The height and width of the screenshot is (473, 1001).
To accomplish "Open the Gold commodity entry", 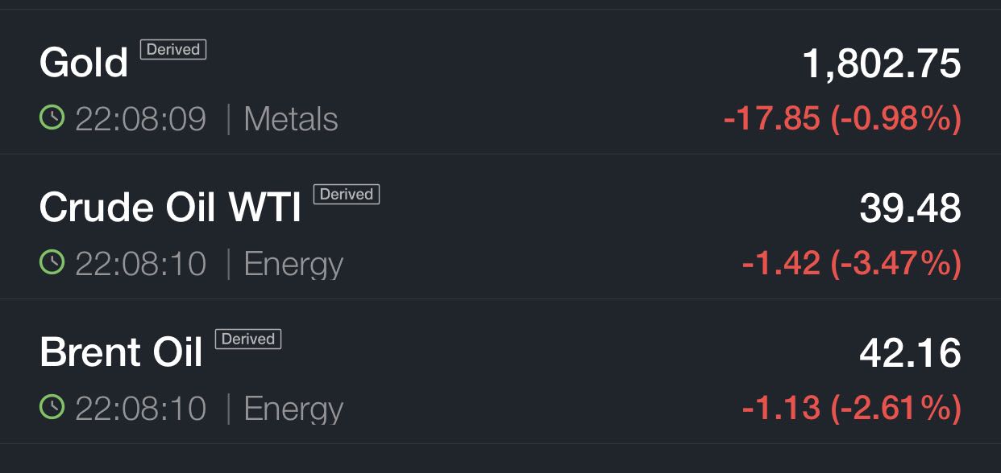I will point(84,63).
